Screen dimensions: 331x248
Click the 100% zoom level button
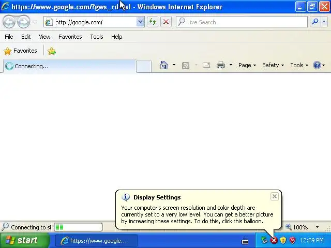297,227
